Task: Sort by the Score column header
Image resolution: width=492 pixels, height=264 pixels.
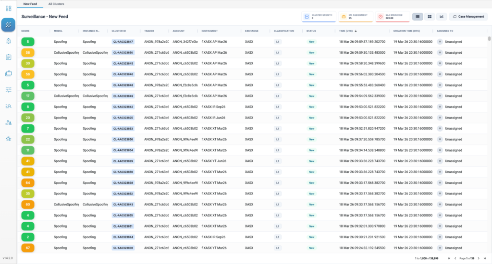Action: click(x=25, y=31)
